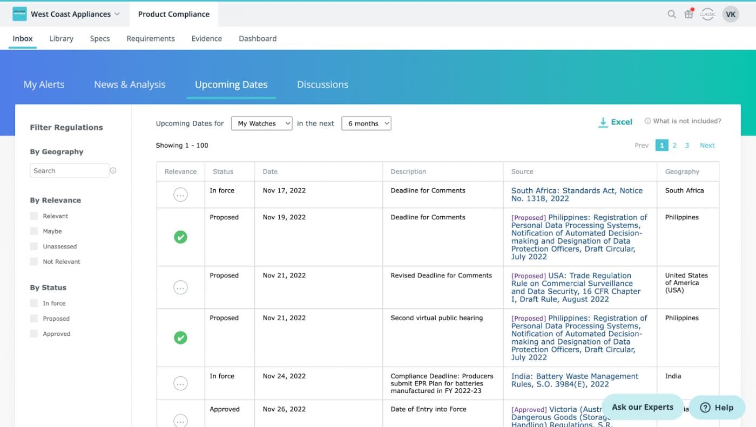
Task: Tick the Proposed status checkbox
Action: [x=34, y=319]
